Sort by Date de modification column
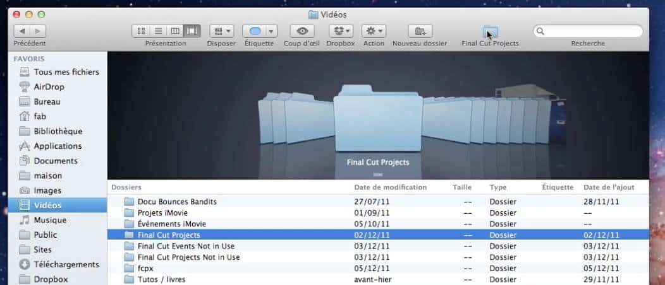The width and height of the screenshot is (665, 285). pos(391,187)
